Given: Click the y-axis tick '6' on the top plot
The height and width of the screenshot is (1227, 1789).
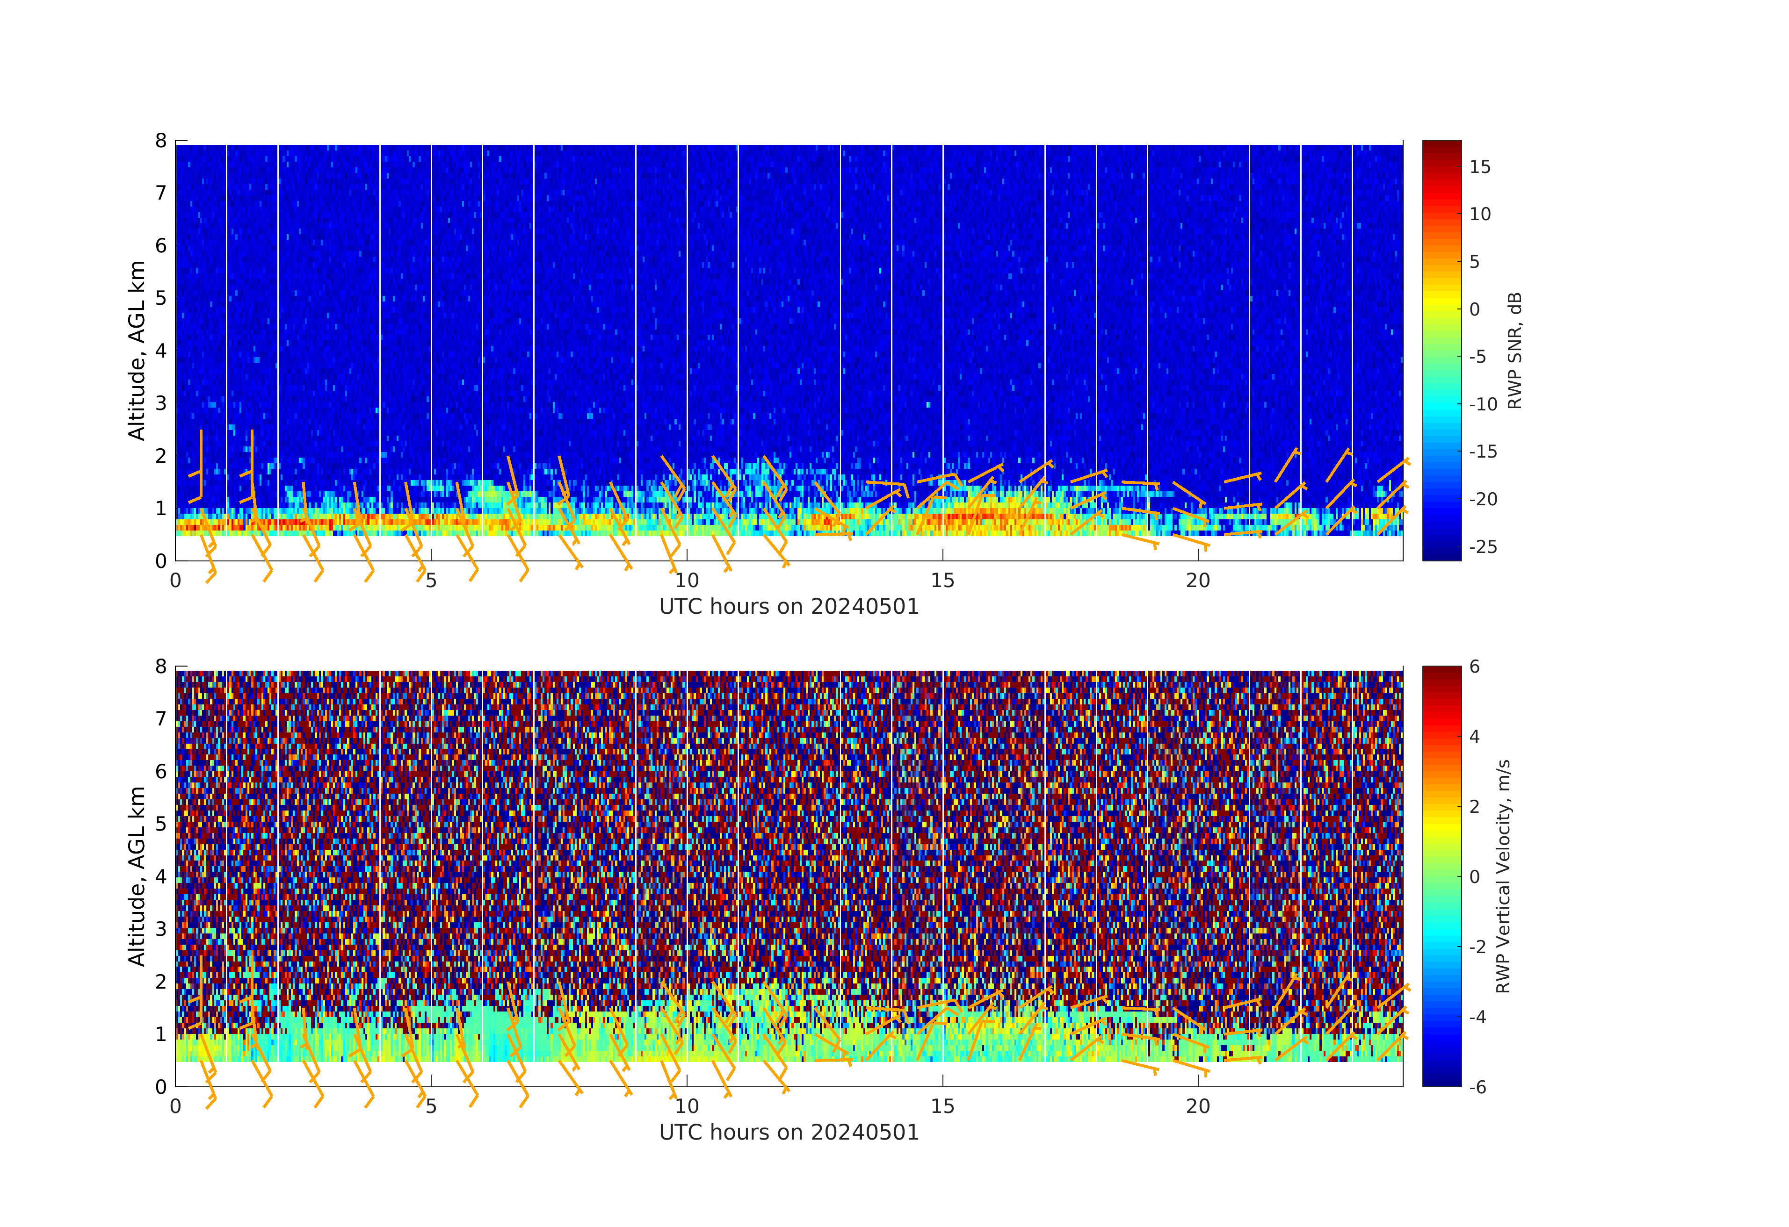Looking at the screenshot, I should pos(161,245).
